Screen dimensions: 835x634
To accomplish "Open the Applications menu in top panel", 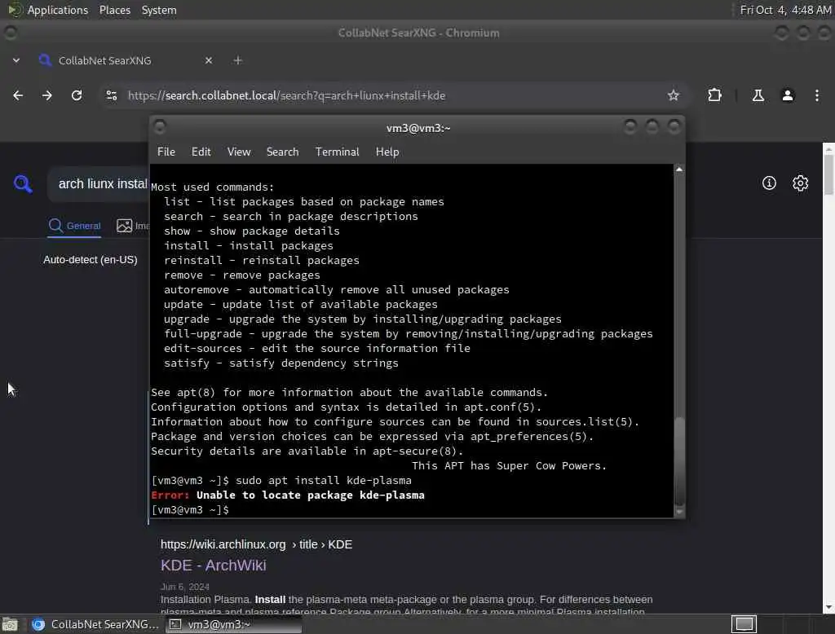I will [58, 10].
